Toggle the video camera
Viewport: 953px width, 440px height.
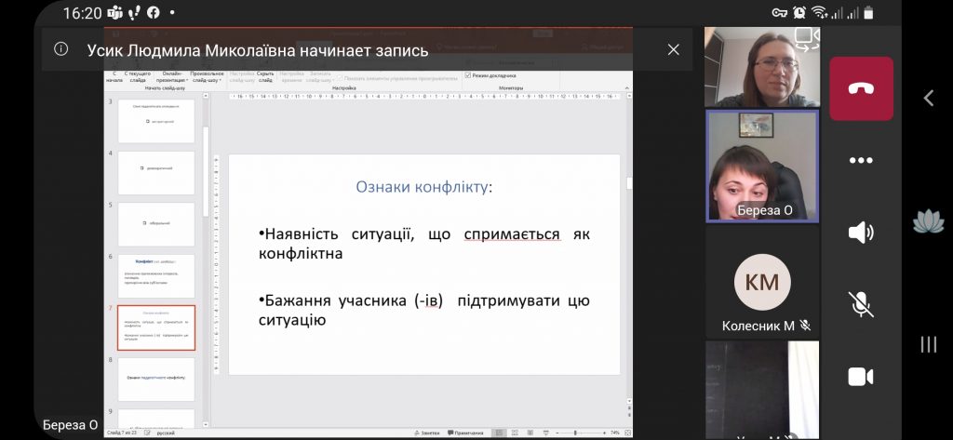861,376
